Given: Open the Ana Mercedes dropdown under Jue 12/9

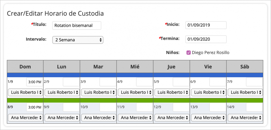Looking at the screenshot, I should coord(172,118).
